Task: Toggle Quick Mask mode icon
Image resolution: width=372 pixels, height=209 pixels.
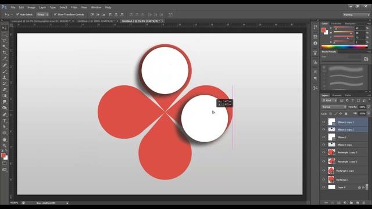Action: coord(4,164)
